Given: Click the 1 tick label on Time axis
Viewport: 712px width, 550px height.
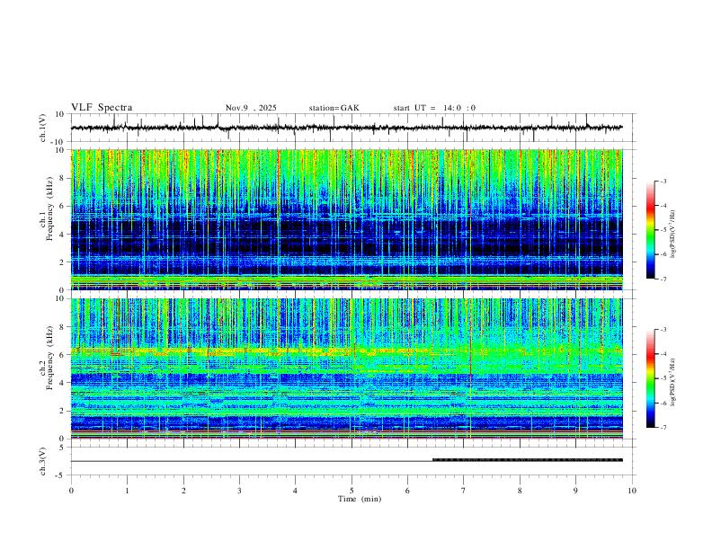Looking at the screenshot, I should pyautogui.click(x=127, y=491).
